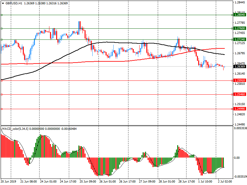
Task: Grab the left handle of the 1.28040 line
Action: click(2, 15)
